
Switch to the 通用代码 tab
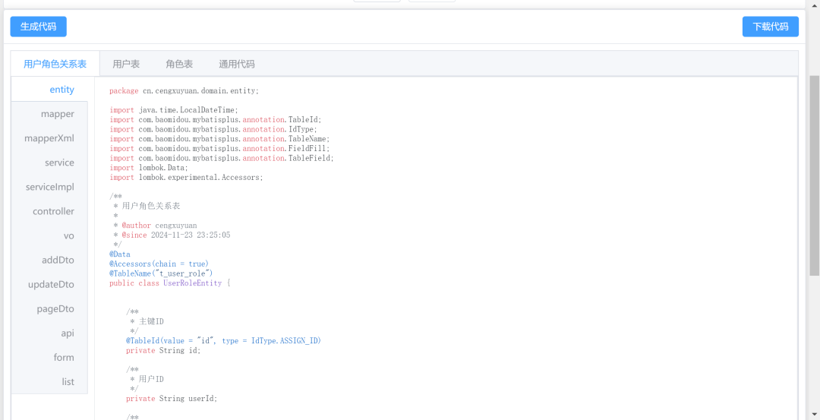tap(237, 64)
